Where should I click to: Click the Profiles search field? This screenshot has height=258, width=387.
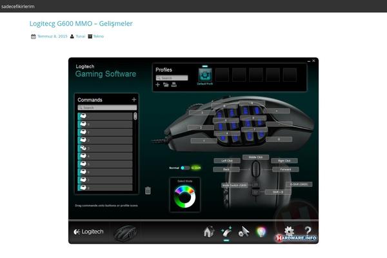tap(172, 78)
